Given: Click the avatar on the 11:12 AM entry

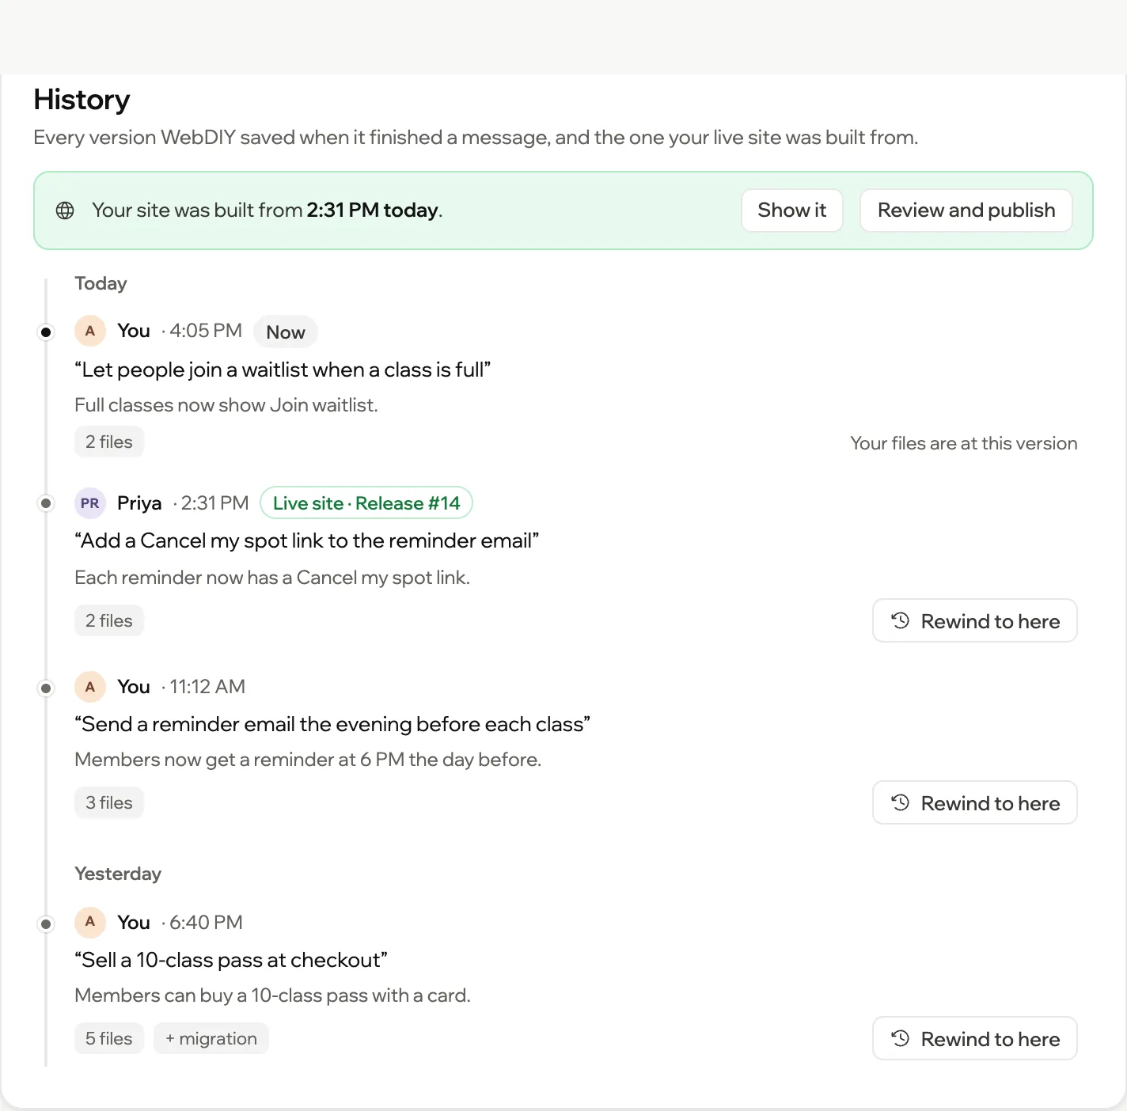Looking at the screenshot, I should (x=90, y=687).
